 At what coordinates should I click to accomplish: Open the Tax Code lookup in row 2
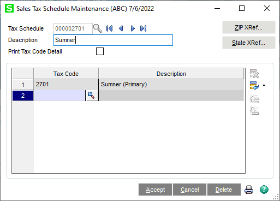click(91, 96)
